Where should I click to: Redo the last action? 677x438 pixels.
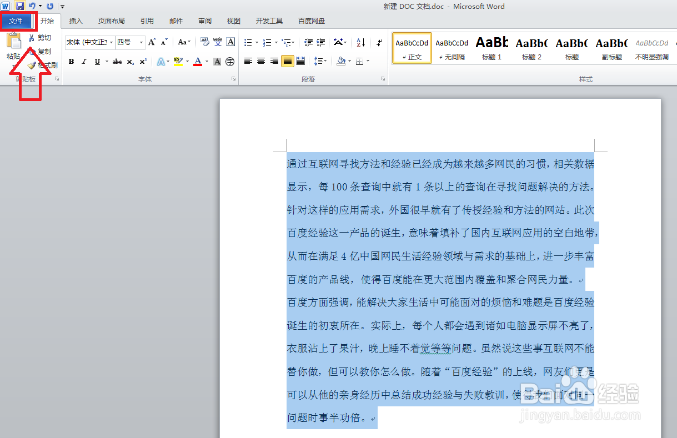[x=50, y=6]
